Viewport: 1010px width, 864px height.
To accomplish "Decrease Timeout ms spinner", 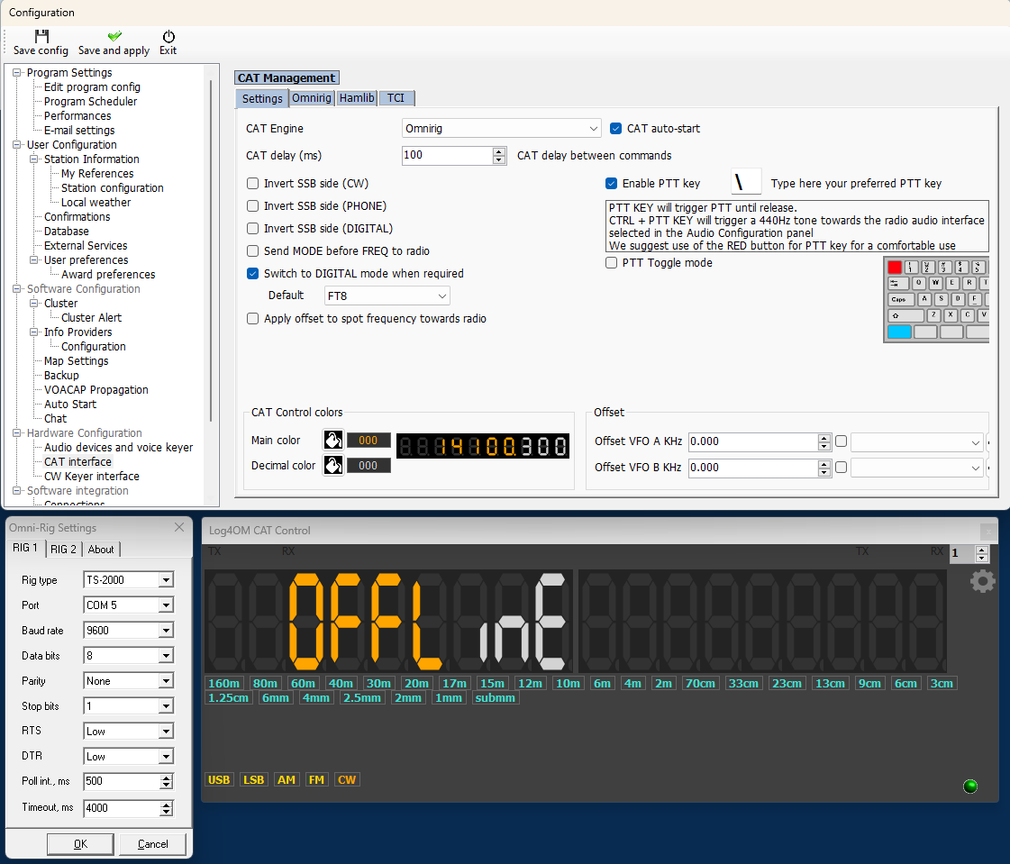I will (167, 812).
